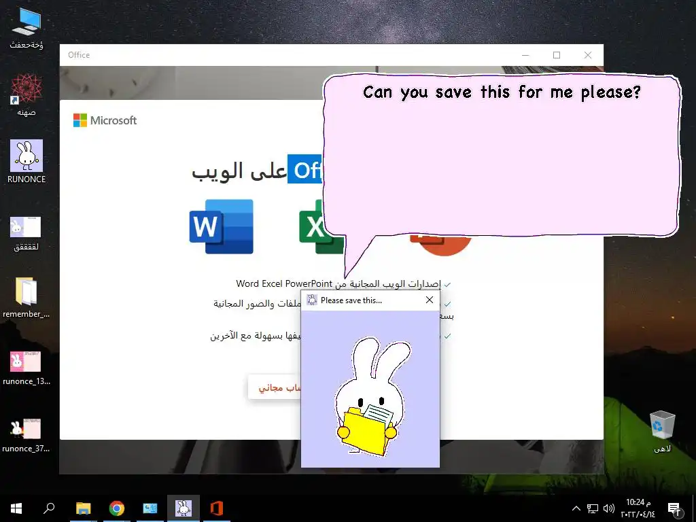Minimize the Office window
The height and width of the screenshot is (522, 696).
(x=525, y=55)
